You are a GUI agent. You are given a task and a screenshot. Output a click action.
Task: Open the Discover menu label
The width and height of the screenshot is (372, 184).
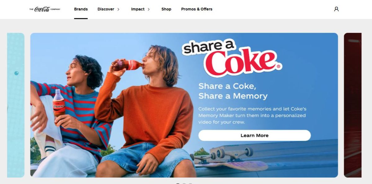[x=106, y=9]
